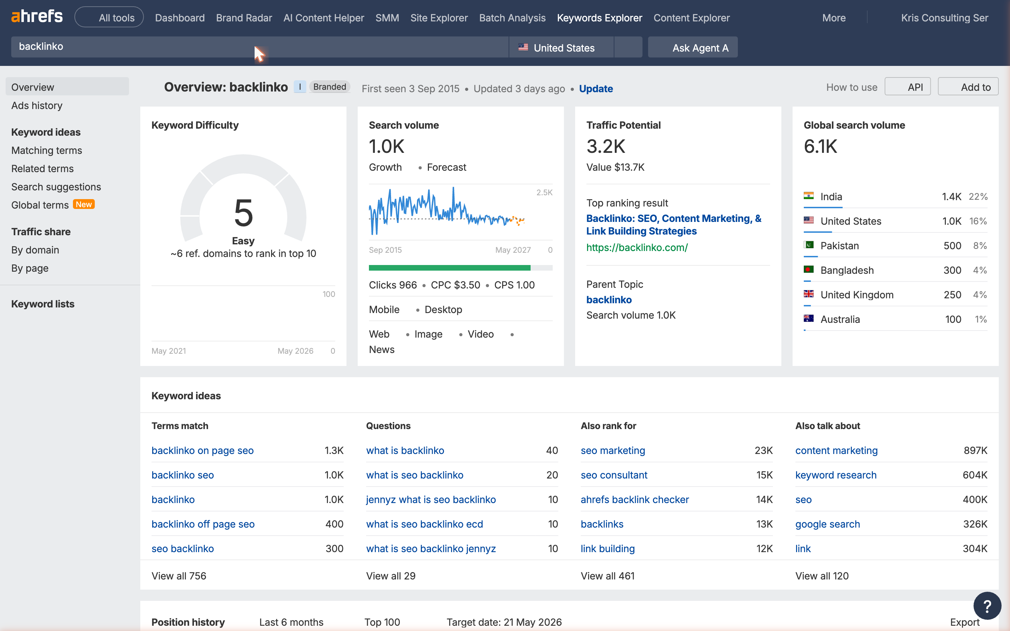Click the Bangladesh flag icon
Viewport: 1010px width, 631px height.
pos(808,270)
